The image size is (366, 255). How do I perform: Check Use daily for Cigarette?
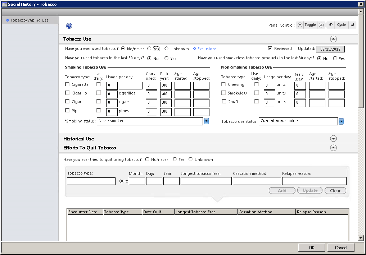[99, 84]
